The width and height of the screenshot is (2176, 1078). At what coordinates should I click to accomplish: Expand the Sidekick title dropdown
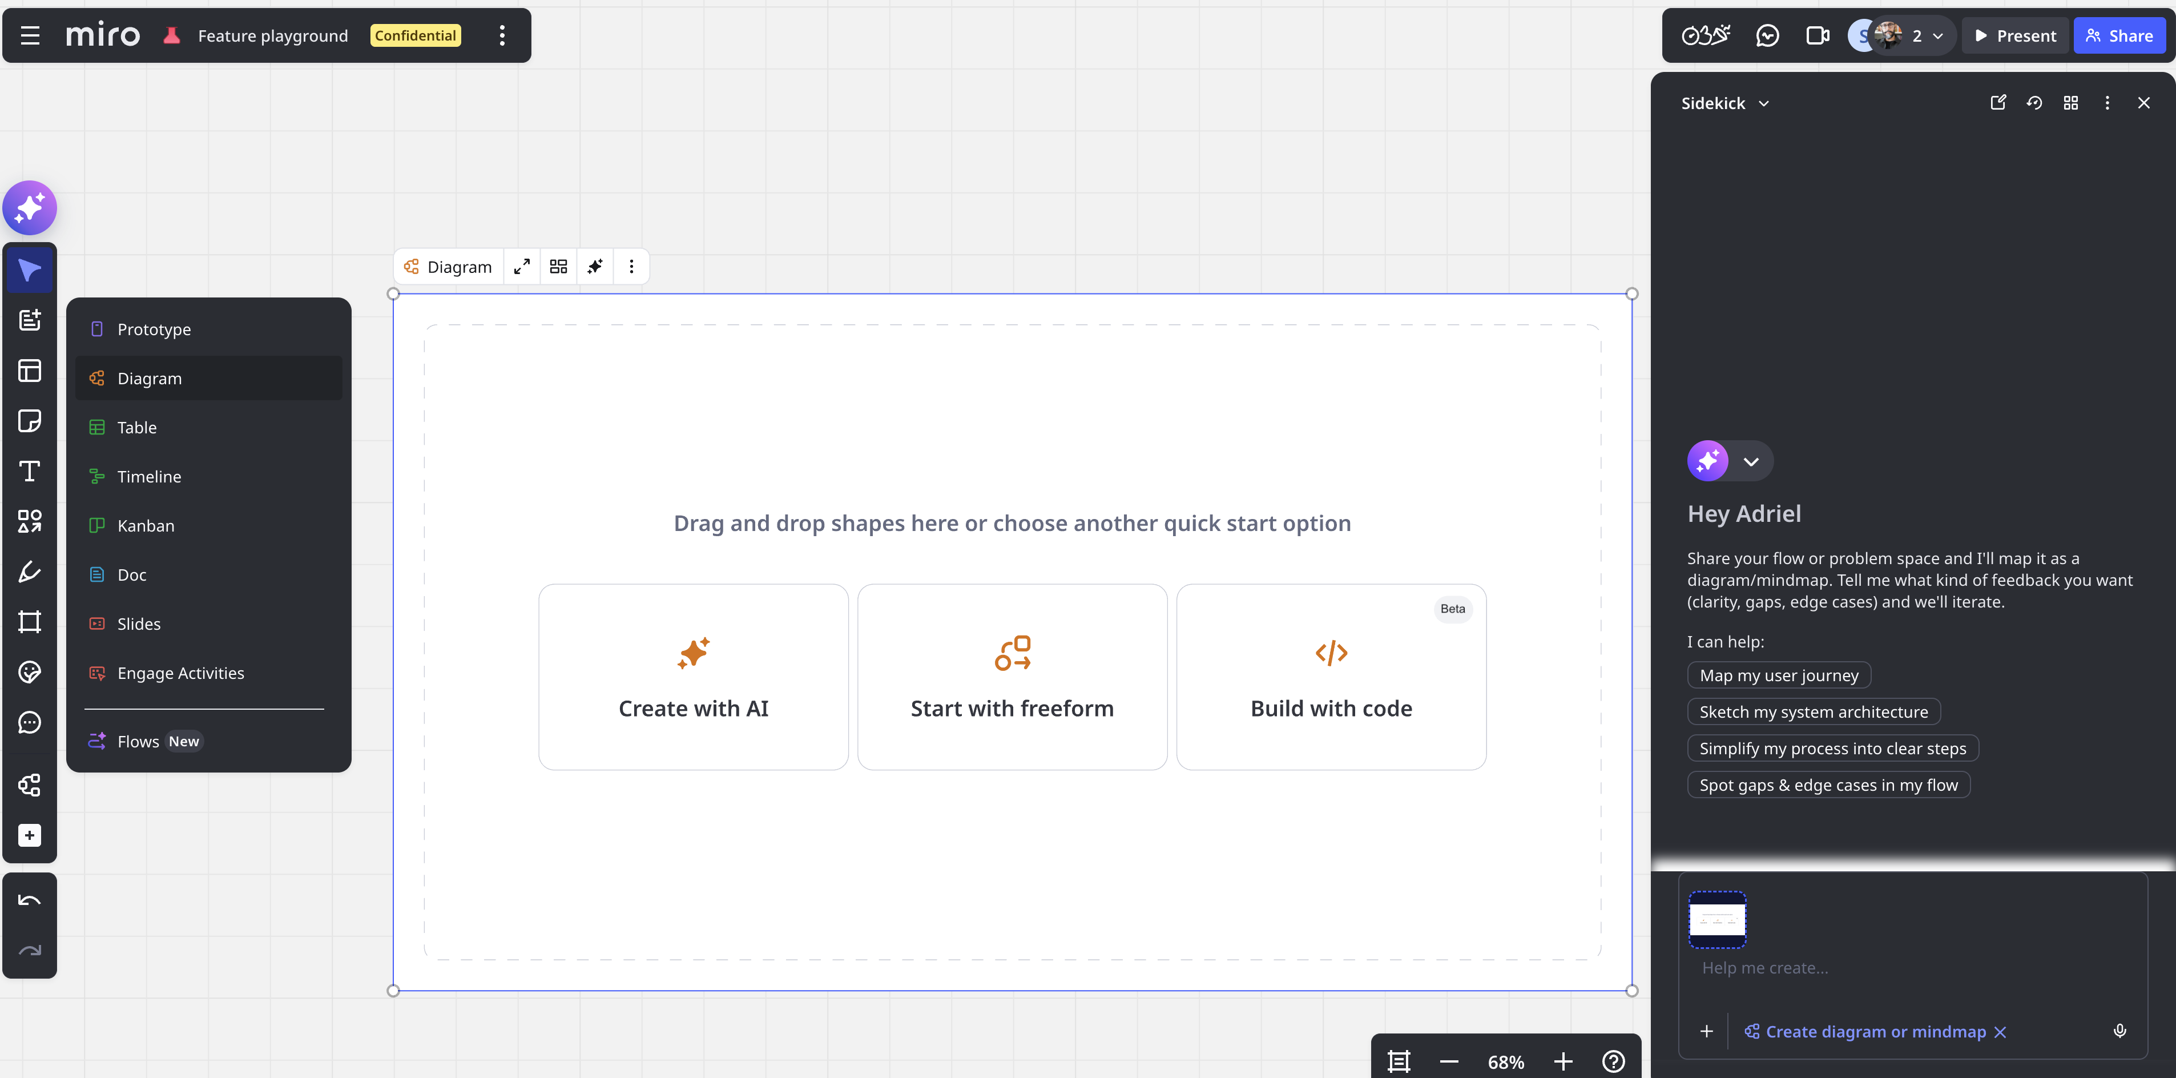(1764, 104)
